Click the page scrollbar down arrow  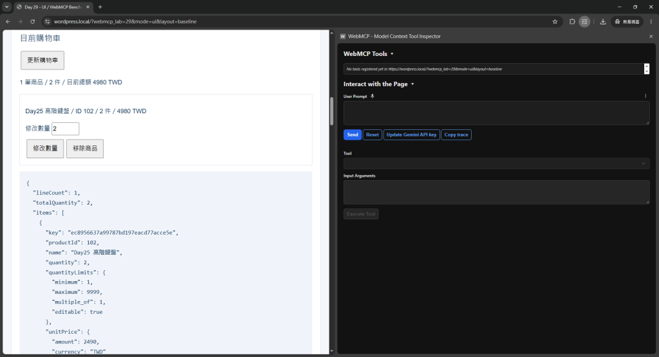click(331, 351)
